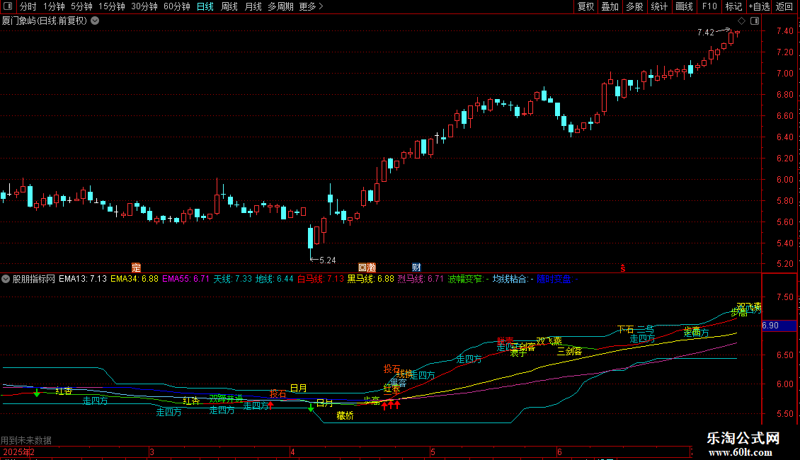
Task: Switch to 分时 intraday view
Action: 28,6
